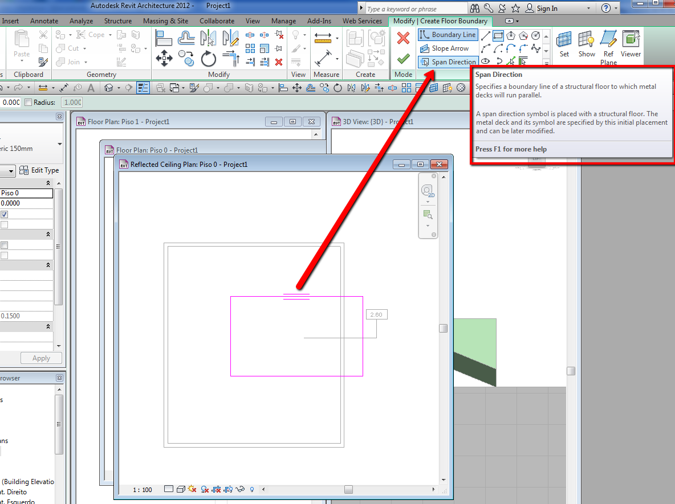675x504 pixels.
Task: Open the Paste dropdown arrow
Action: [22, 62]
